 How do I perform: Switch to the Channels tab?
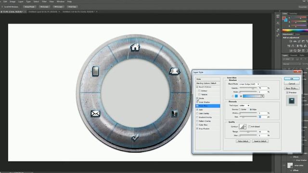[294, 55]
